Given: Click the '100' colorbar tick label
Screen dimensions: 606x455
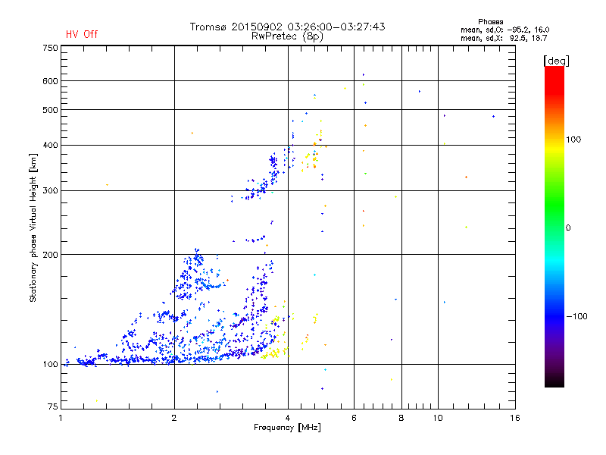Looking at the screenshot, I should pyautogui.click(x=573, y=140).
